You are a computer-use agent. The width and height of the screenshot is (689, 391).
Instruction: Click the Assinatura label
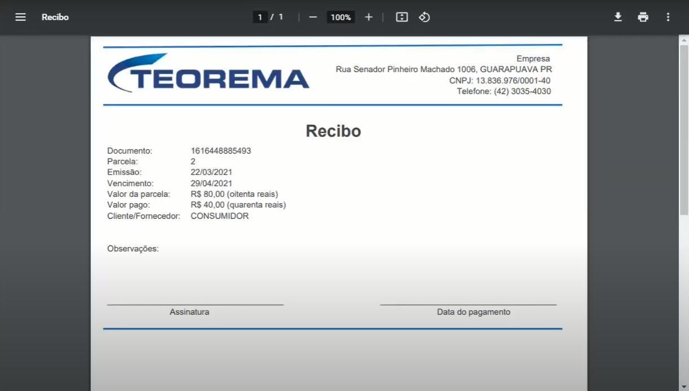pos(189,312)
